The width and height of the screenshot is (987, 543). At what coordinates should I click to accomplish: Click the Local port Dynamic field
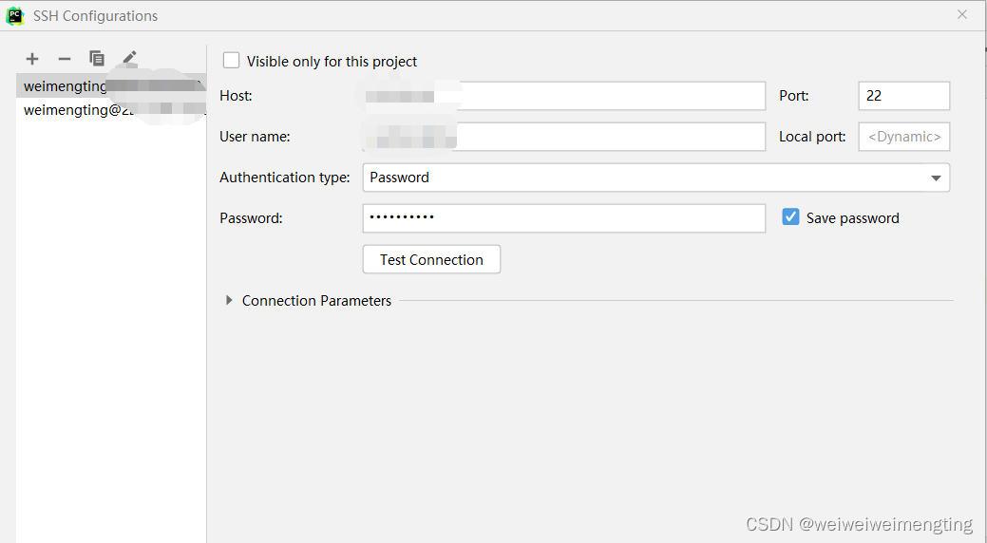click(x=904, y=137)
